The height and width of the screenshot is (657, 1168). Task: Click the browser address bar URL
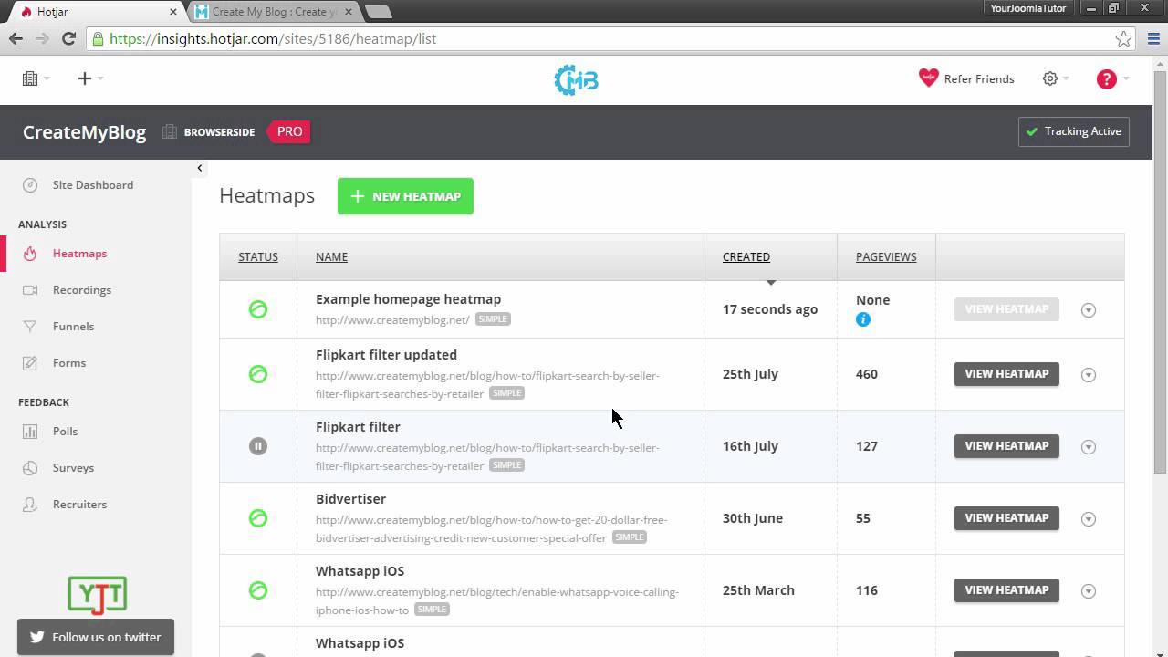pyautogui.click(x=273, y=38)
